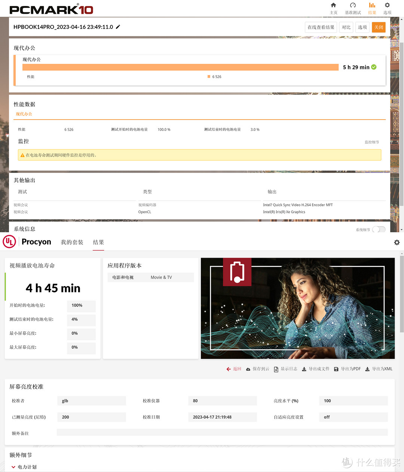Switch to the 我的套装 tab
This screenshot has width=404, height=472.
point(72,242)
